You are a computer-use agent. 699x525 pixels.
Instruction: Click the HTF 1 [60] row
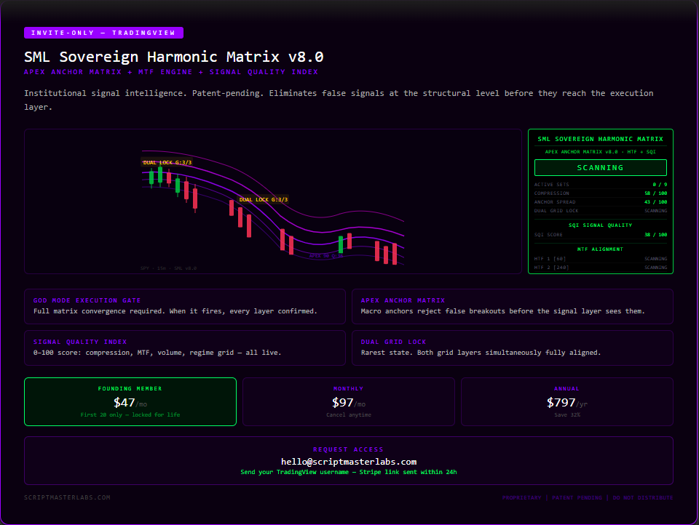pos(601,259)
